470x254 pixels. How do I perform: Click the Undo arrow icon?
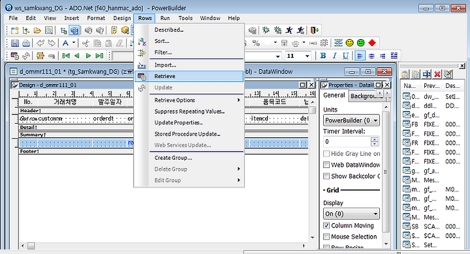tap(40, 43)
